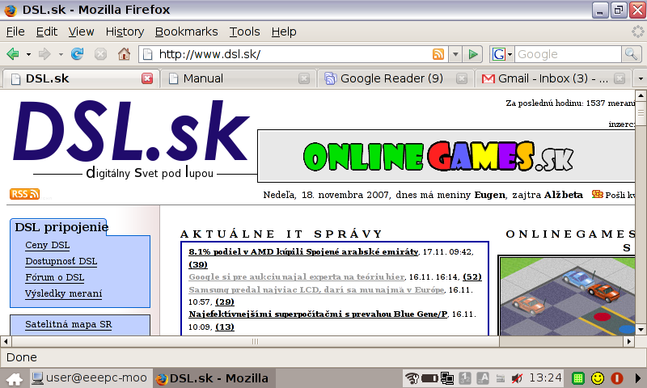This screenshot has width=647, height=388.
Task: Click the OnlineGames.sk banner ad
Action: 446,156
